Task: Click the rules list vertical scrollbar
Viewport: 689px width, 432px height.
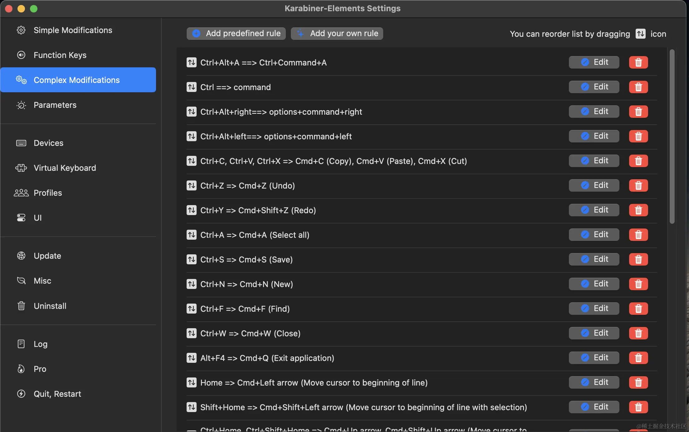Action: point(672,137)
